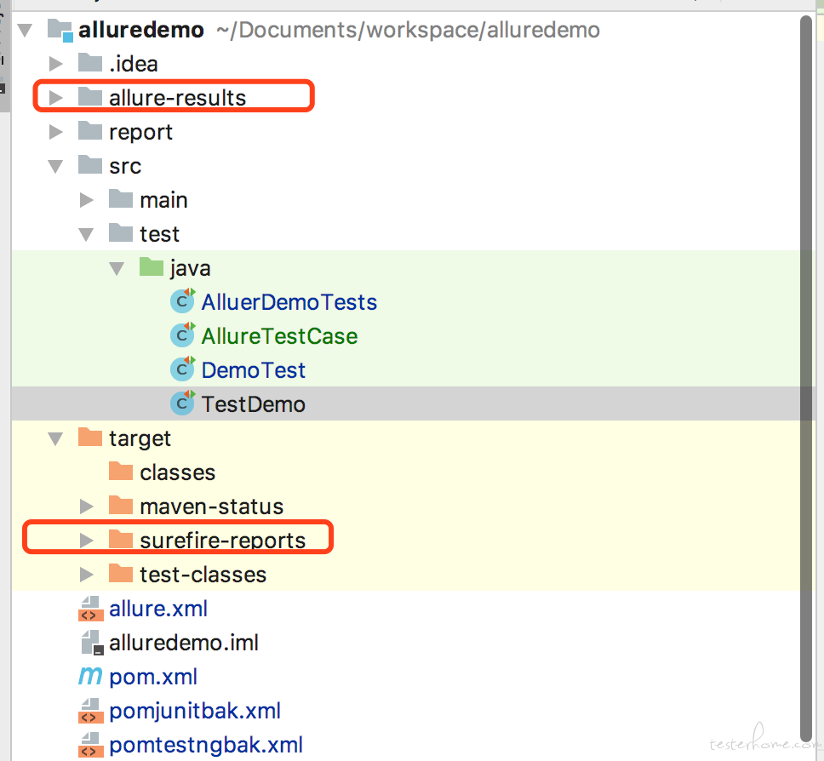
Task: Click the allure.xml file icon
Action: (x=90, y=609)
